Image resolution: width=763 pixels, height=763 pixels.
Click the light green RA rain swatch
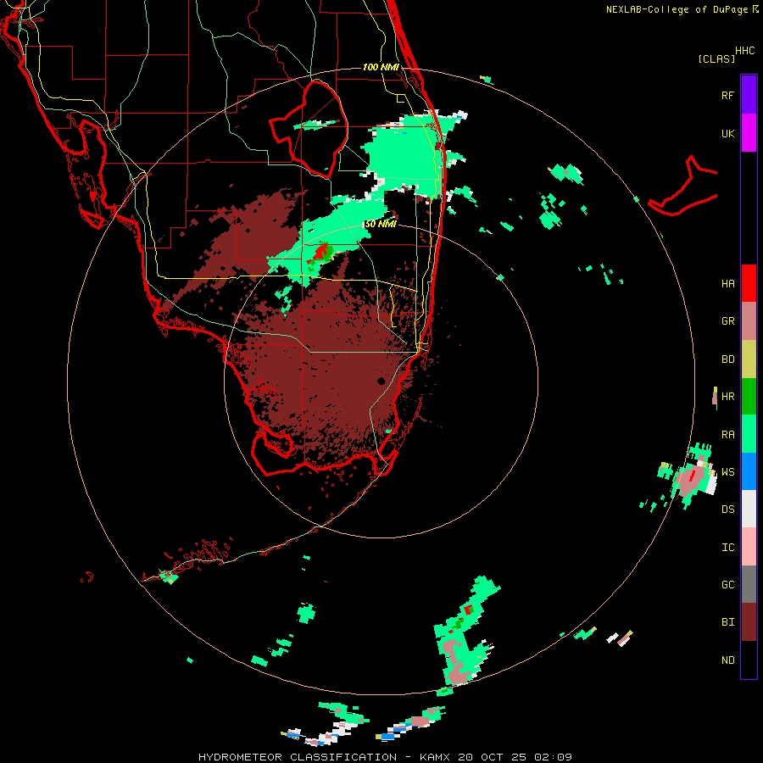click(x=749, y=434)
